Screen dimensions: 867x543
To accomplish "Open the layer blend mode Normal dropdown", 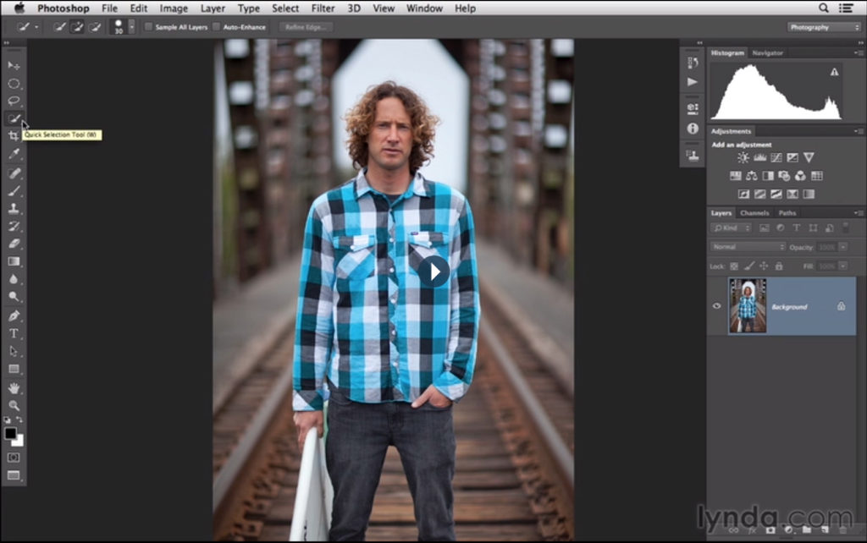I will point(748,247).
